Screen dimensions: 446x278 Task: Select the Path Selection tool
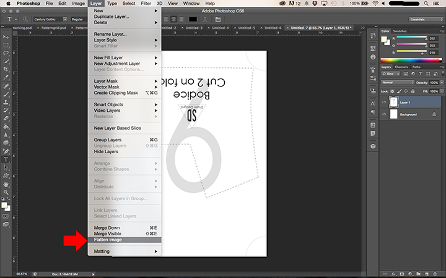pyautogui.click(x=6, y=167)
